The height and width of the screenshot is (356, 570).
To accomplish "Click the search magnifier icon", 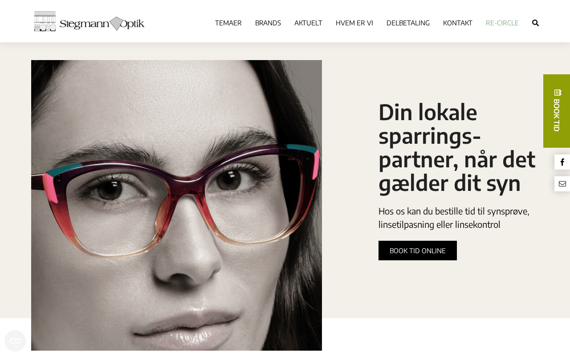I will (x=535, y=23).
